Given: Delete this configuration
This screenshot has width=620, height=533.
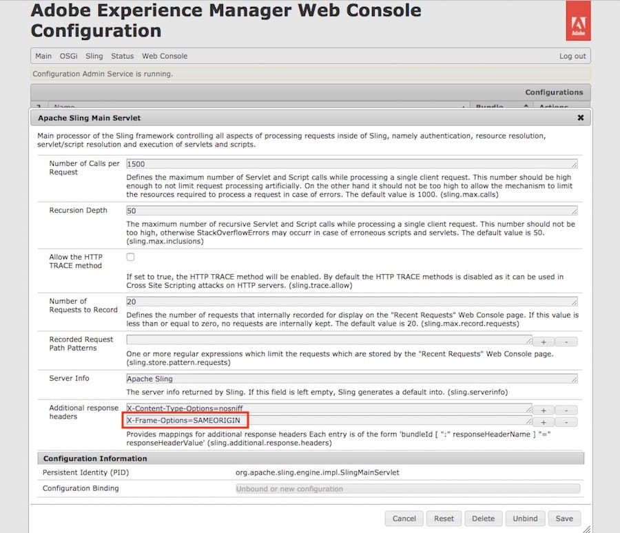Looking at the screenshot, I should pos(483,519).
